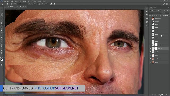
Task: Select Layer 10 mask thumbnail
Action: pos(156,48)
